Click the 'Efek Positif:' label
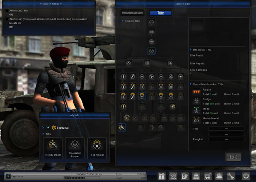Image resolution: width=256 pixels, height=182 pixels. pos(197,55)
